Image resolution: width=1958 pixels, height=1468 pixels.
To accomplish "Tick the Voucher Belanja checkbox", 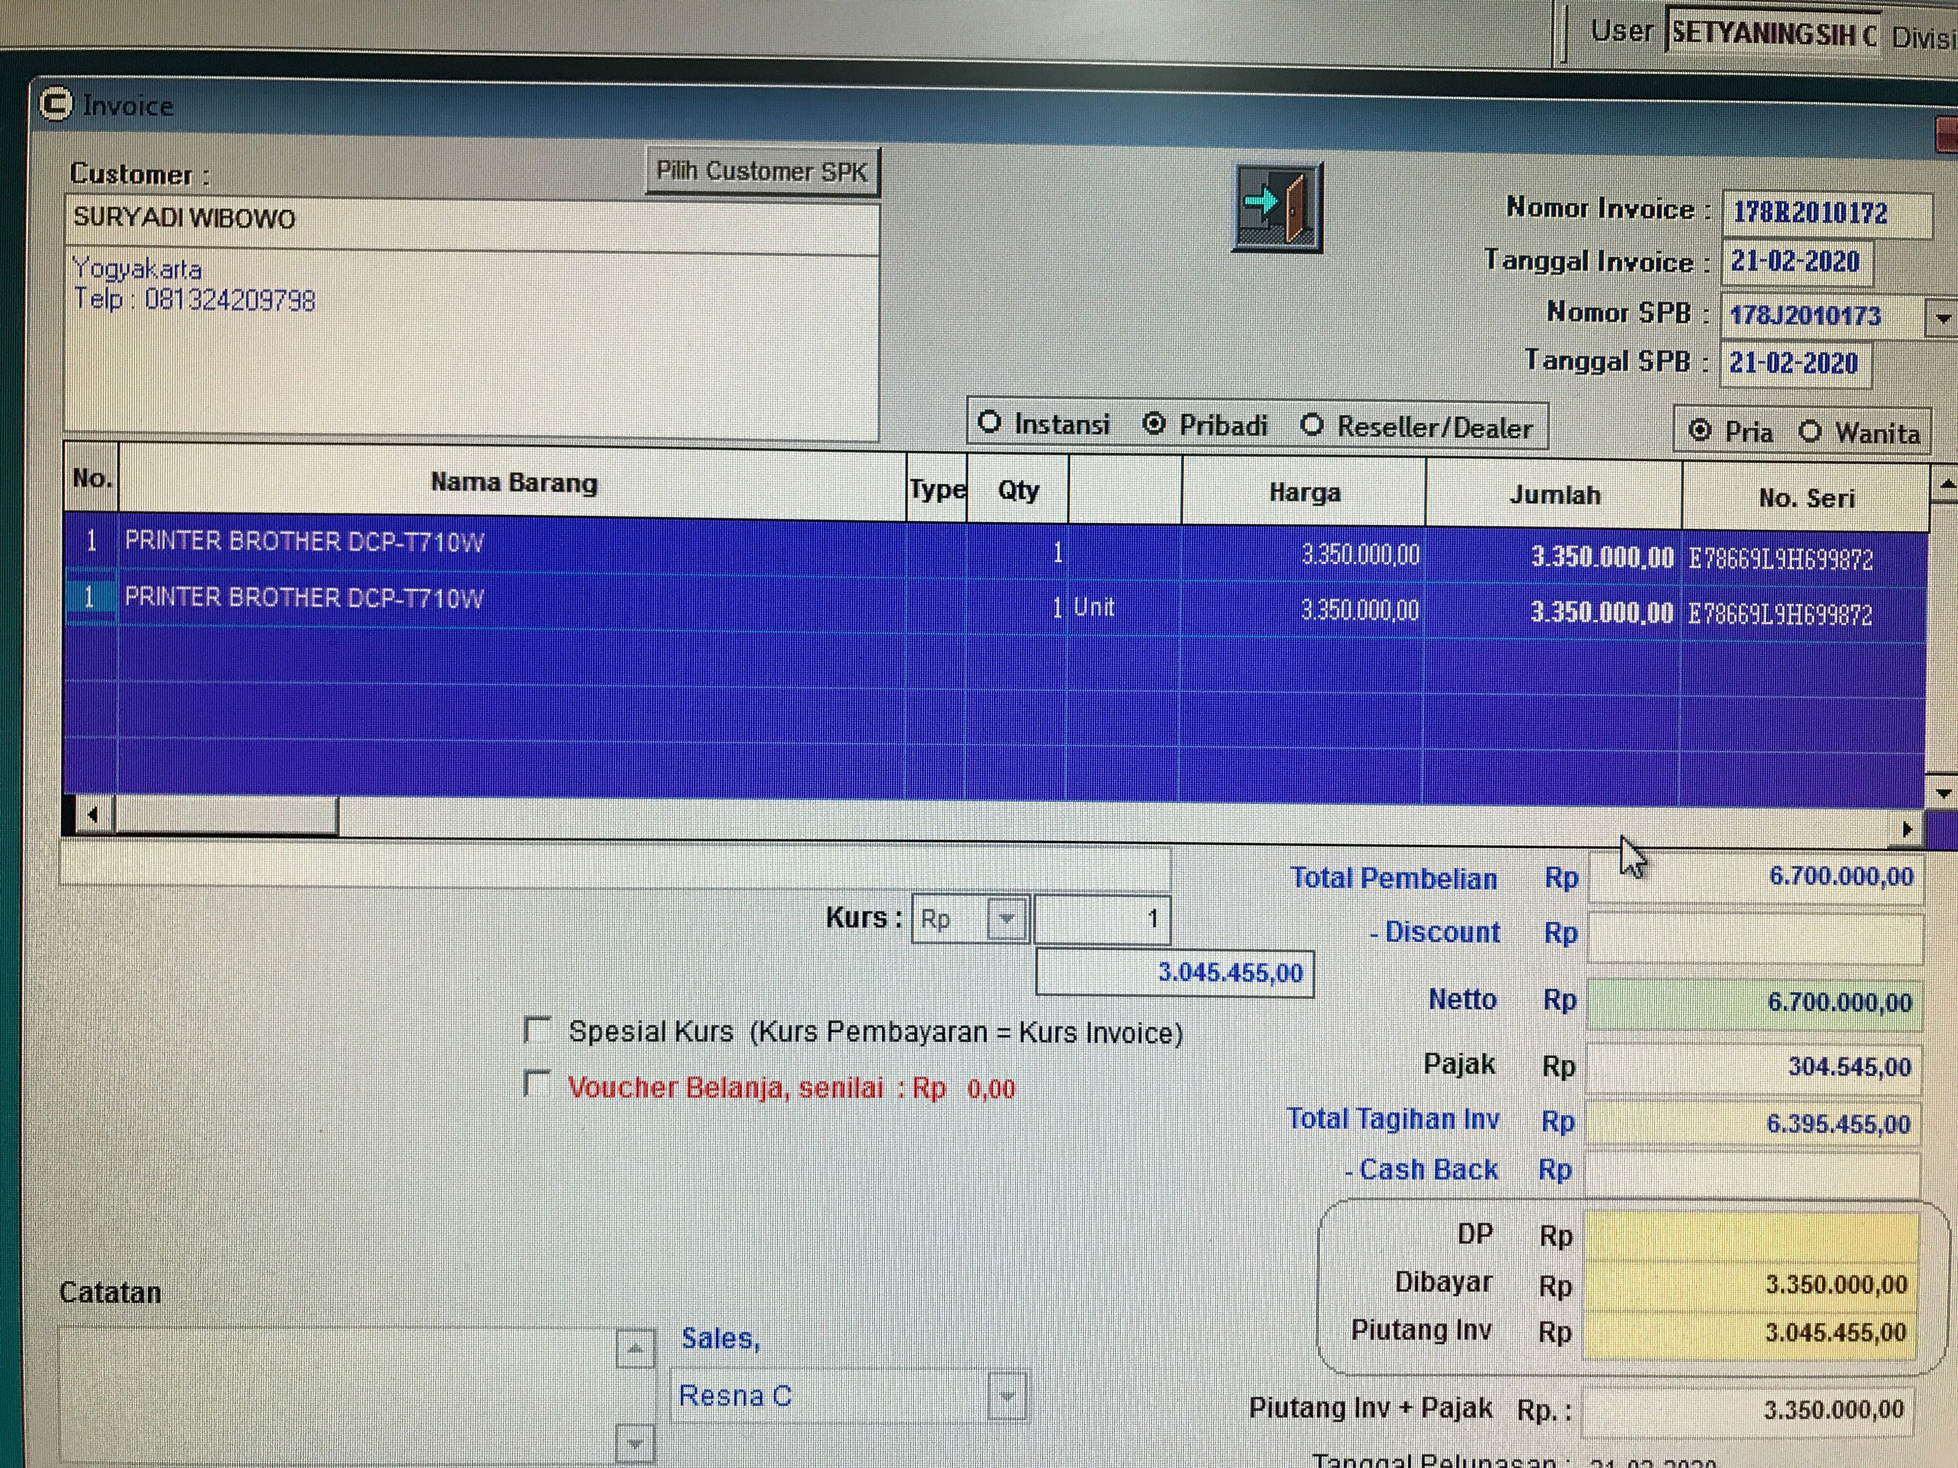I will pos(537,1084).
